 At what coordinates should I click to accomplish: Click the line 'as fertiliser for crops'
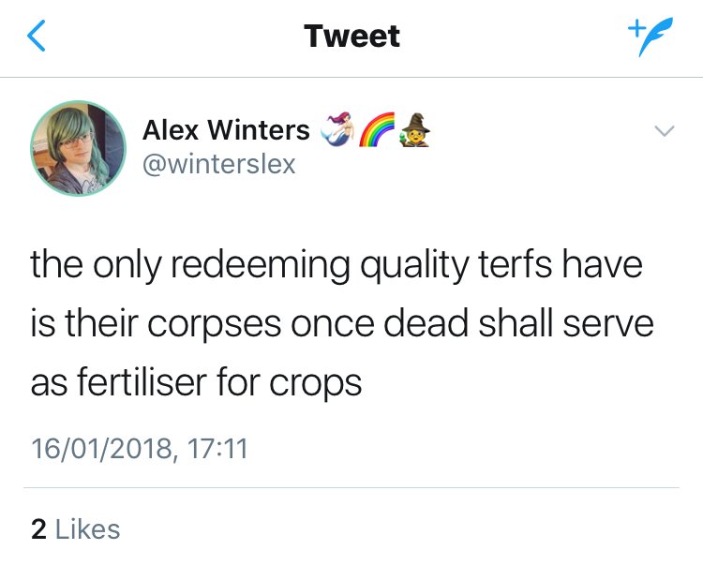click(196, 382)
